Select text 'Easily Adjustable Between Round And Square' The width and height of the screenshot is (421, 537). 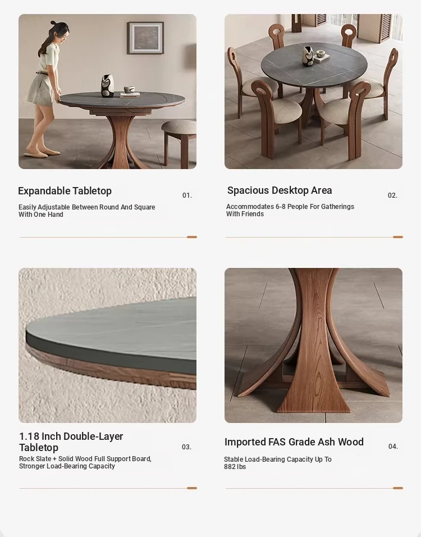(87, 207)
